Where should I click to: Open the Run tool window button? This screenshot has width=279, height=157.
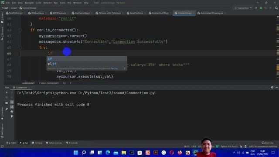(24, 143)
